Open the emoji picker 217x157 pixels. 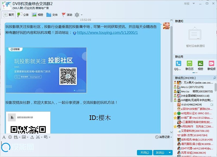coord(10,137)
